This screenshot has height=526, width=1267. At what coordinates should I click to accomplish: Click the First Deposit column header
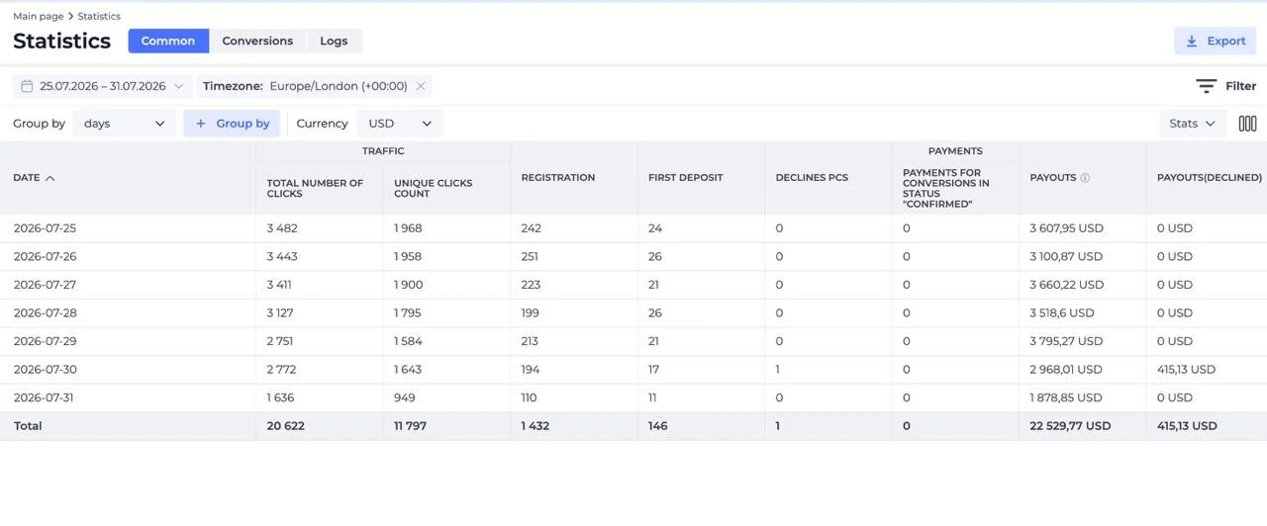click(686, 178)
